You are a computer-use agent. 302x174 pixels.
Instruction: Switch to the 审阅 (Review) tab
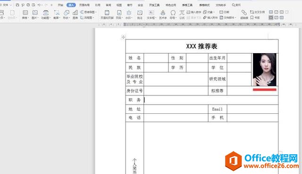(x=109, y=5)
